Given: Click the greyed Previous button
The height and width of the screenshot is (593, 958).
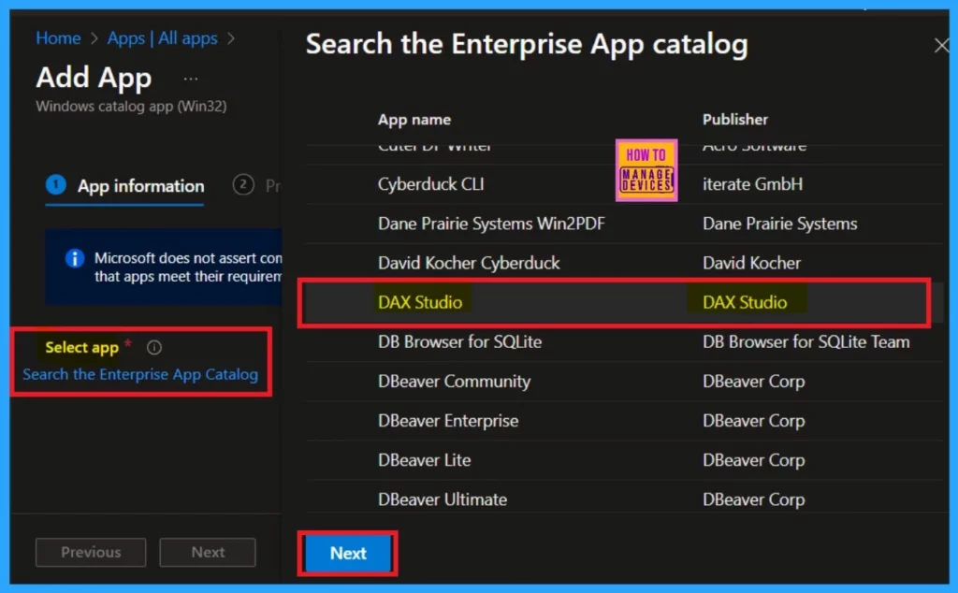Looking at the screenshot, I should click(91, 552).
